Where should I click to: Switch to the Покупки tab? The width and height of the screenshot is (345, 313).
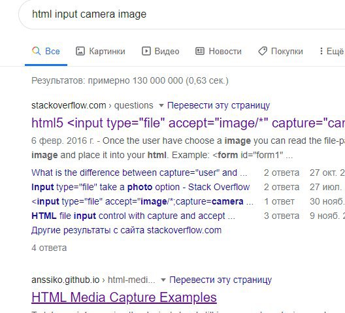[x=280, y=51]
